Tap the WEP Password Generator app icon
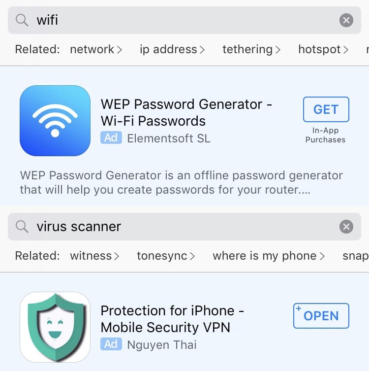This screenshot has height=371, width=369. click(x=55, y=121)
